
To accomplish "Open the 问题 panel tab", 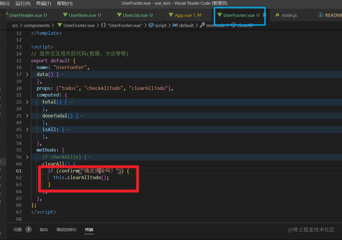I will (x=18, y=230).
